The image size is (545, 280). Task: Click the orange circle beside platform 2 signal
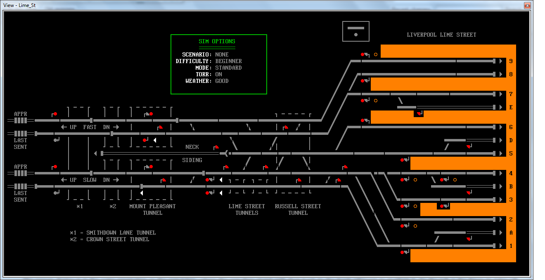pyautogui.click(x=415, y=226)
